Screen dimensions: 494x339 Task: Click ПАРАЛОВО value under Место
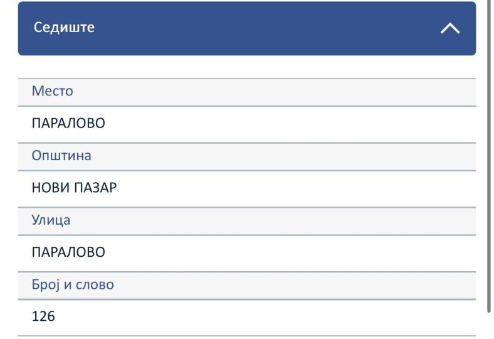[x=68, y=124]
